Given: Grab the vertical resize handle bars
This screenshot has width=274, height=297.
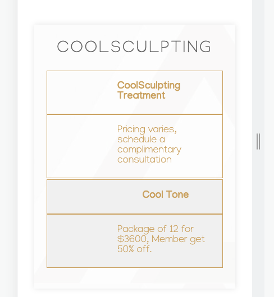Looking at the screenshot, I should coord(258,141).
